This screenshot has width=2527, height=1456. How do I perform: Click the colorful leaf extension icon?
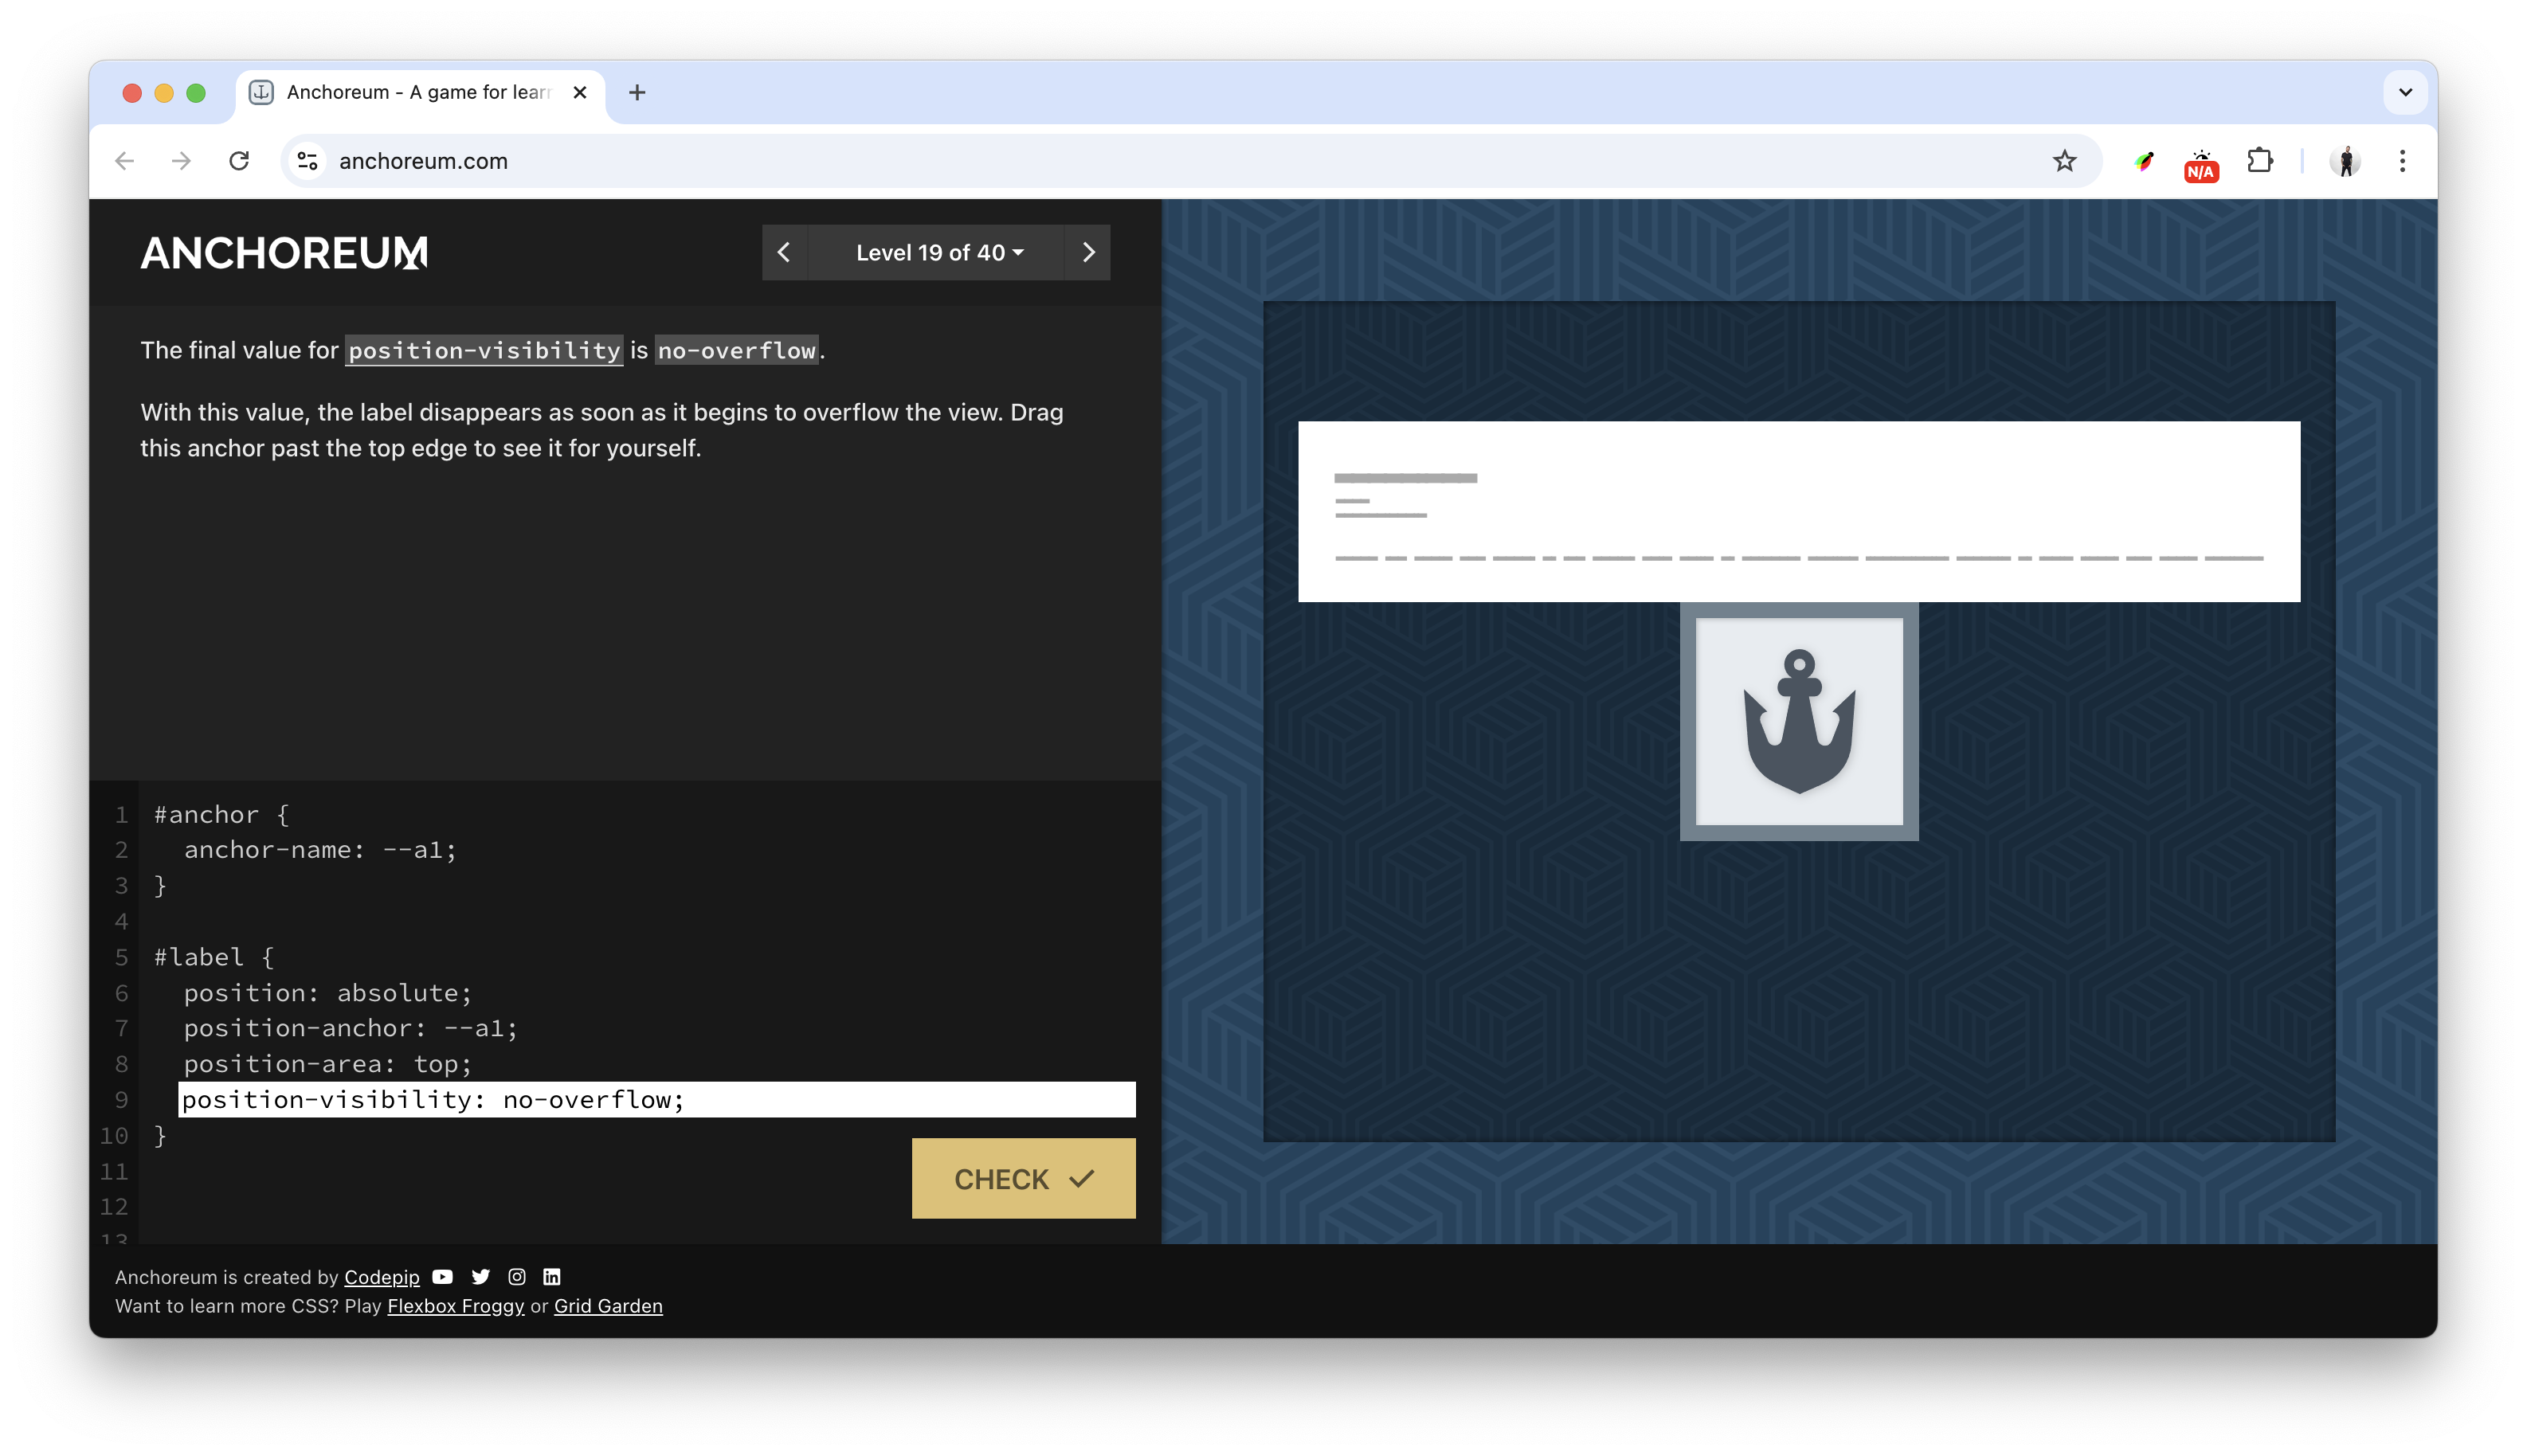click(x=2144, y=160)
